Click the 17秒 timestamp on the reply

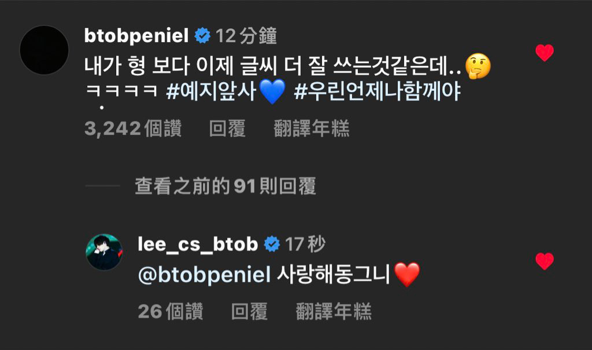(x=305, y=244)
